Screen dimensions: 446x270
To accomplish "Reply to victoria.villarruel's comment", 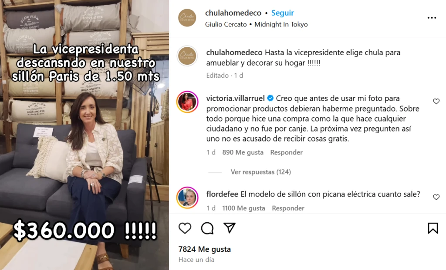I will coord(286,152).
